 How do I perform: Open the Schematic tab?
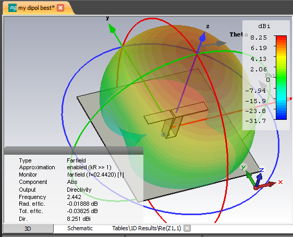pos(80,228)
